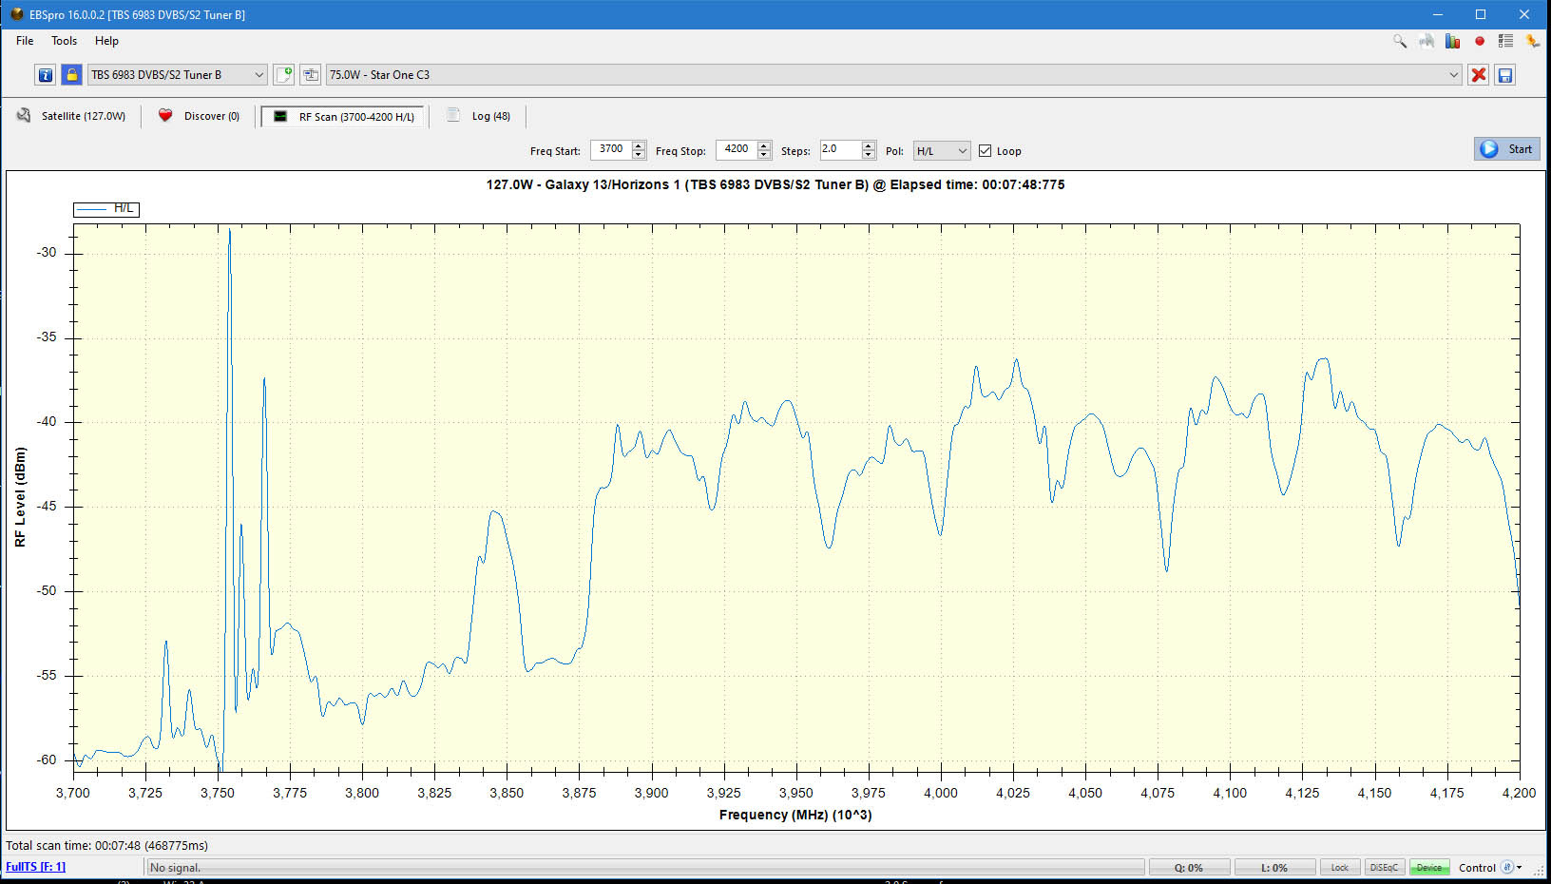Click the L: 0% level bar
Screen dimensions: 1551x884
point(1274,868)
